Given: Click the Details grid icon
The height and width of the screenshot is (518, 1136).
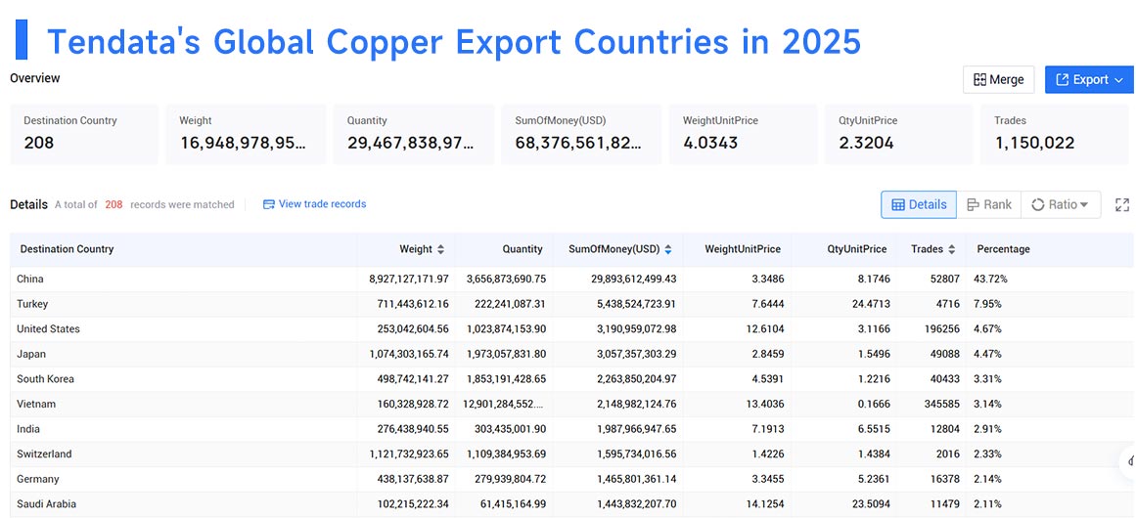Looking at the screenshot, I should pos(897,204).
